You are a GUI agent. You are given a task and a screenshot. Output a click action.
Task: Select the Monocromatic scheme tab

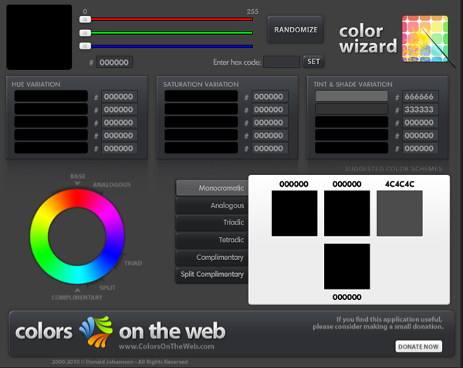click(212, 187)
